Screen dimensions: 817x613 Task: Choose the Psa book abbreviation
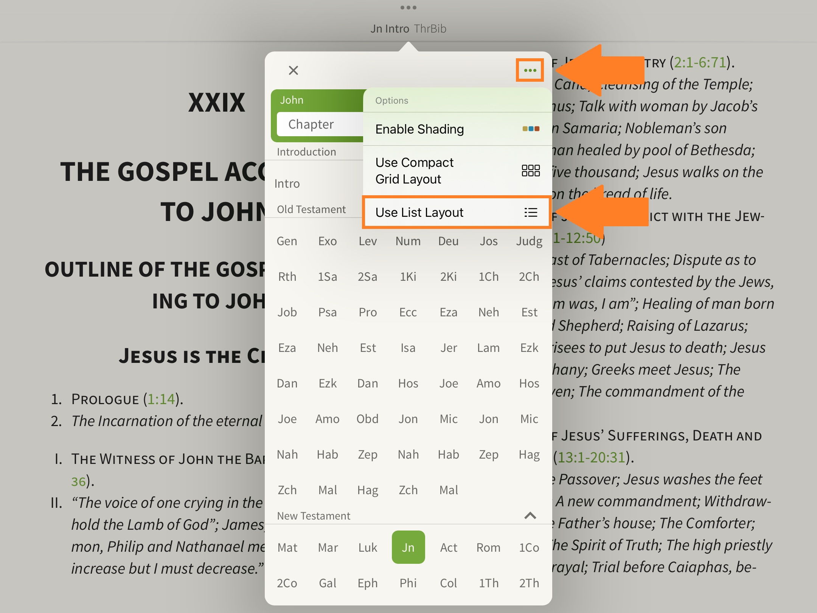327,313
